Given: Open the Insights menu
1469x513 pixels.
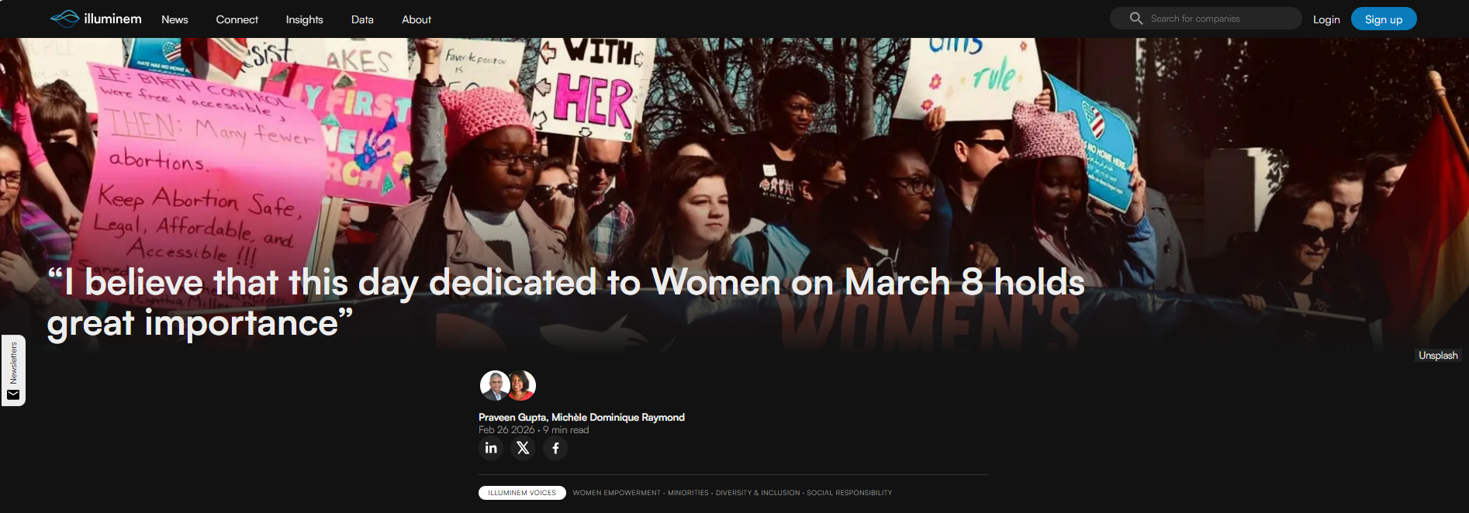Looking at the screenshot, I should pyautogui.click(x=304, y=19).
